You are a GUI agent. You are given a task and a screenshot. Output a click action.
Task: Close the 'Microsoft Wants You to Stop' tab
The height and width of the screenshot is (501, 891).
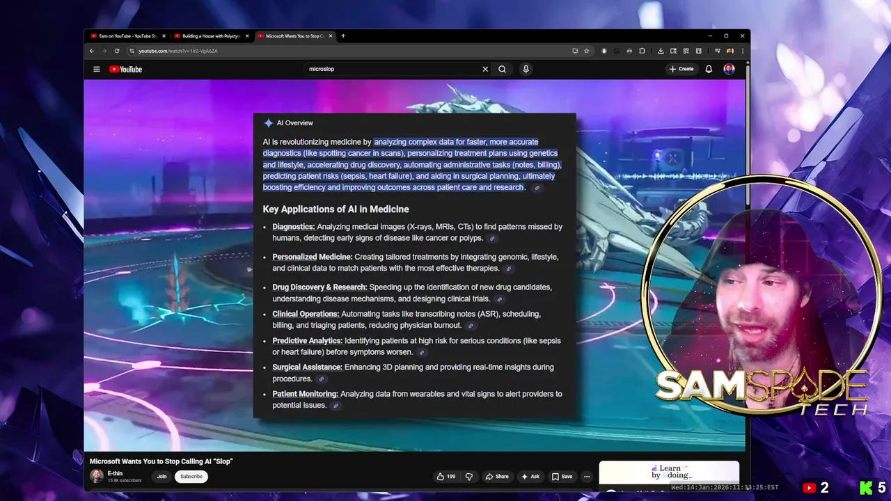point(331,36)
